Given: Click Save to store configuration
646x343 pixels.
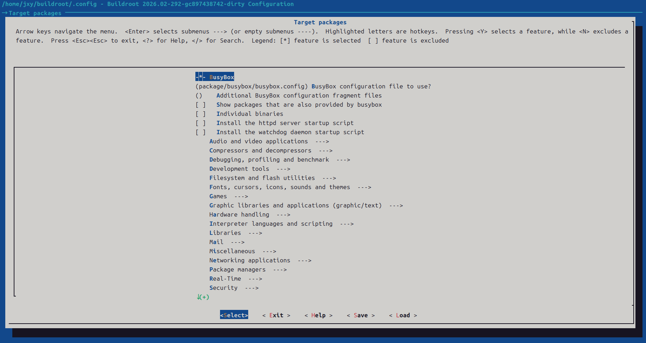Looking at the screenshot, I should click(x=360, y=315).
